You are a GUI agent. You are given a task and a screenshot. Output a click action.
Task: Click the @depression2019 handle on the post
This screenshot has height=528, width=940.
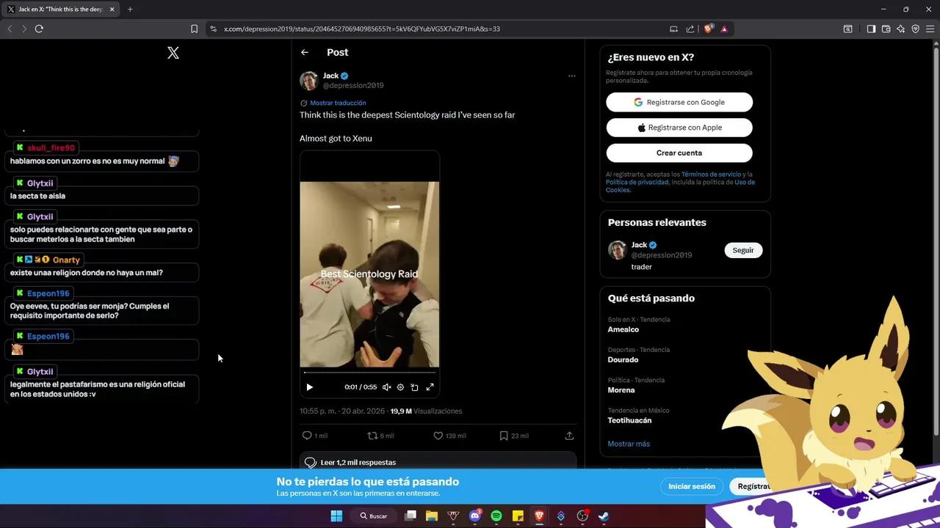pyautogui.click(x=353, y=86)
